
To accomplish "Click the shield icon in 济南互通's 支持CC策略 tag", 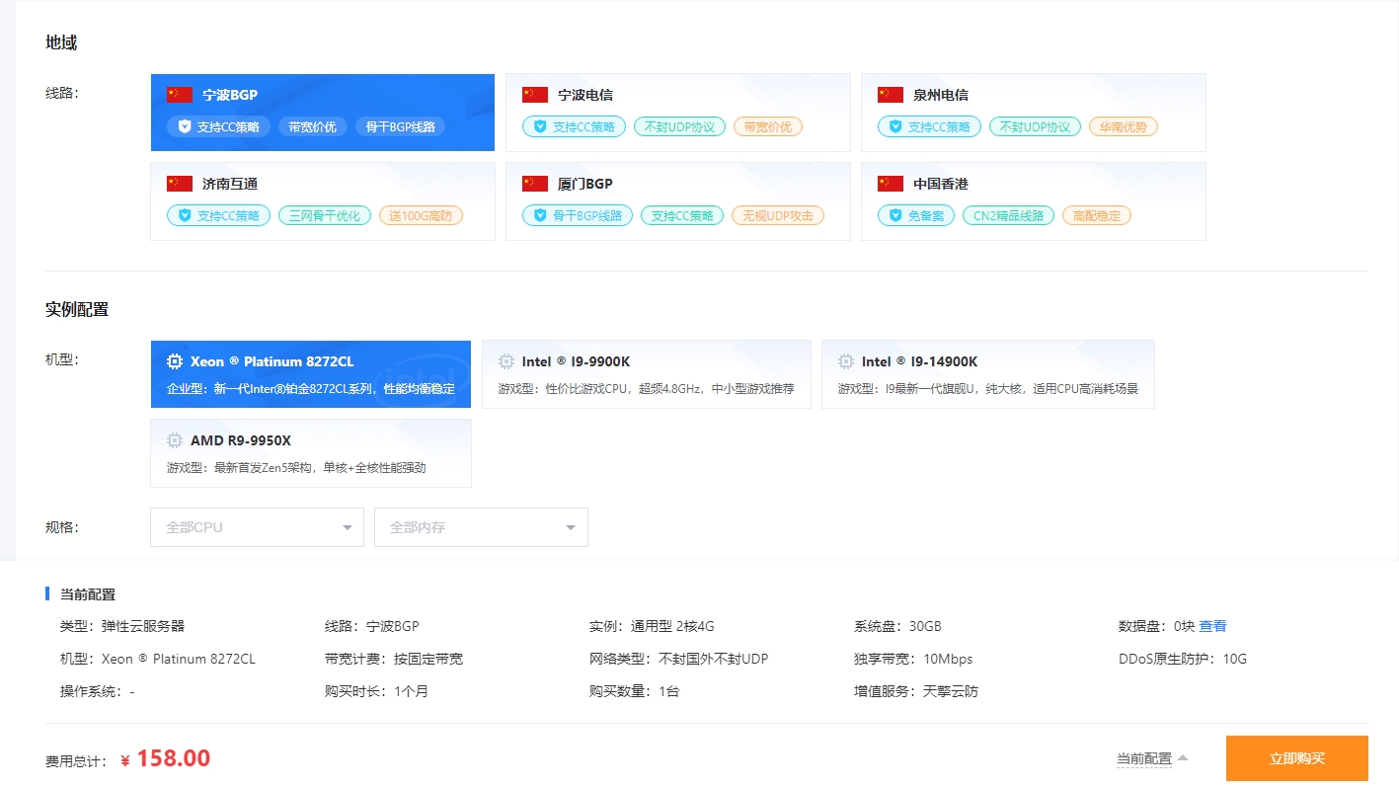I will pyautogui.click(x=185, y=215).
